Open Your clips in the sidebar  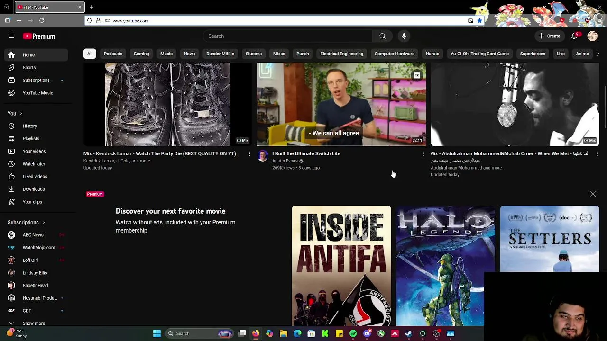point(36,202)
